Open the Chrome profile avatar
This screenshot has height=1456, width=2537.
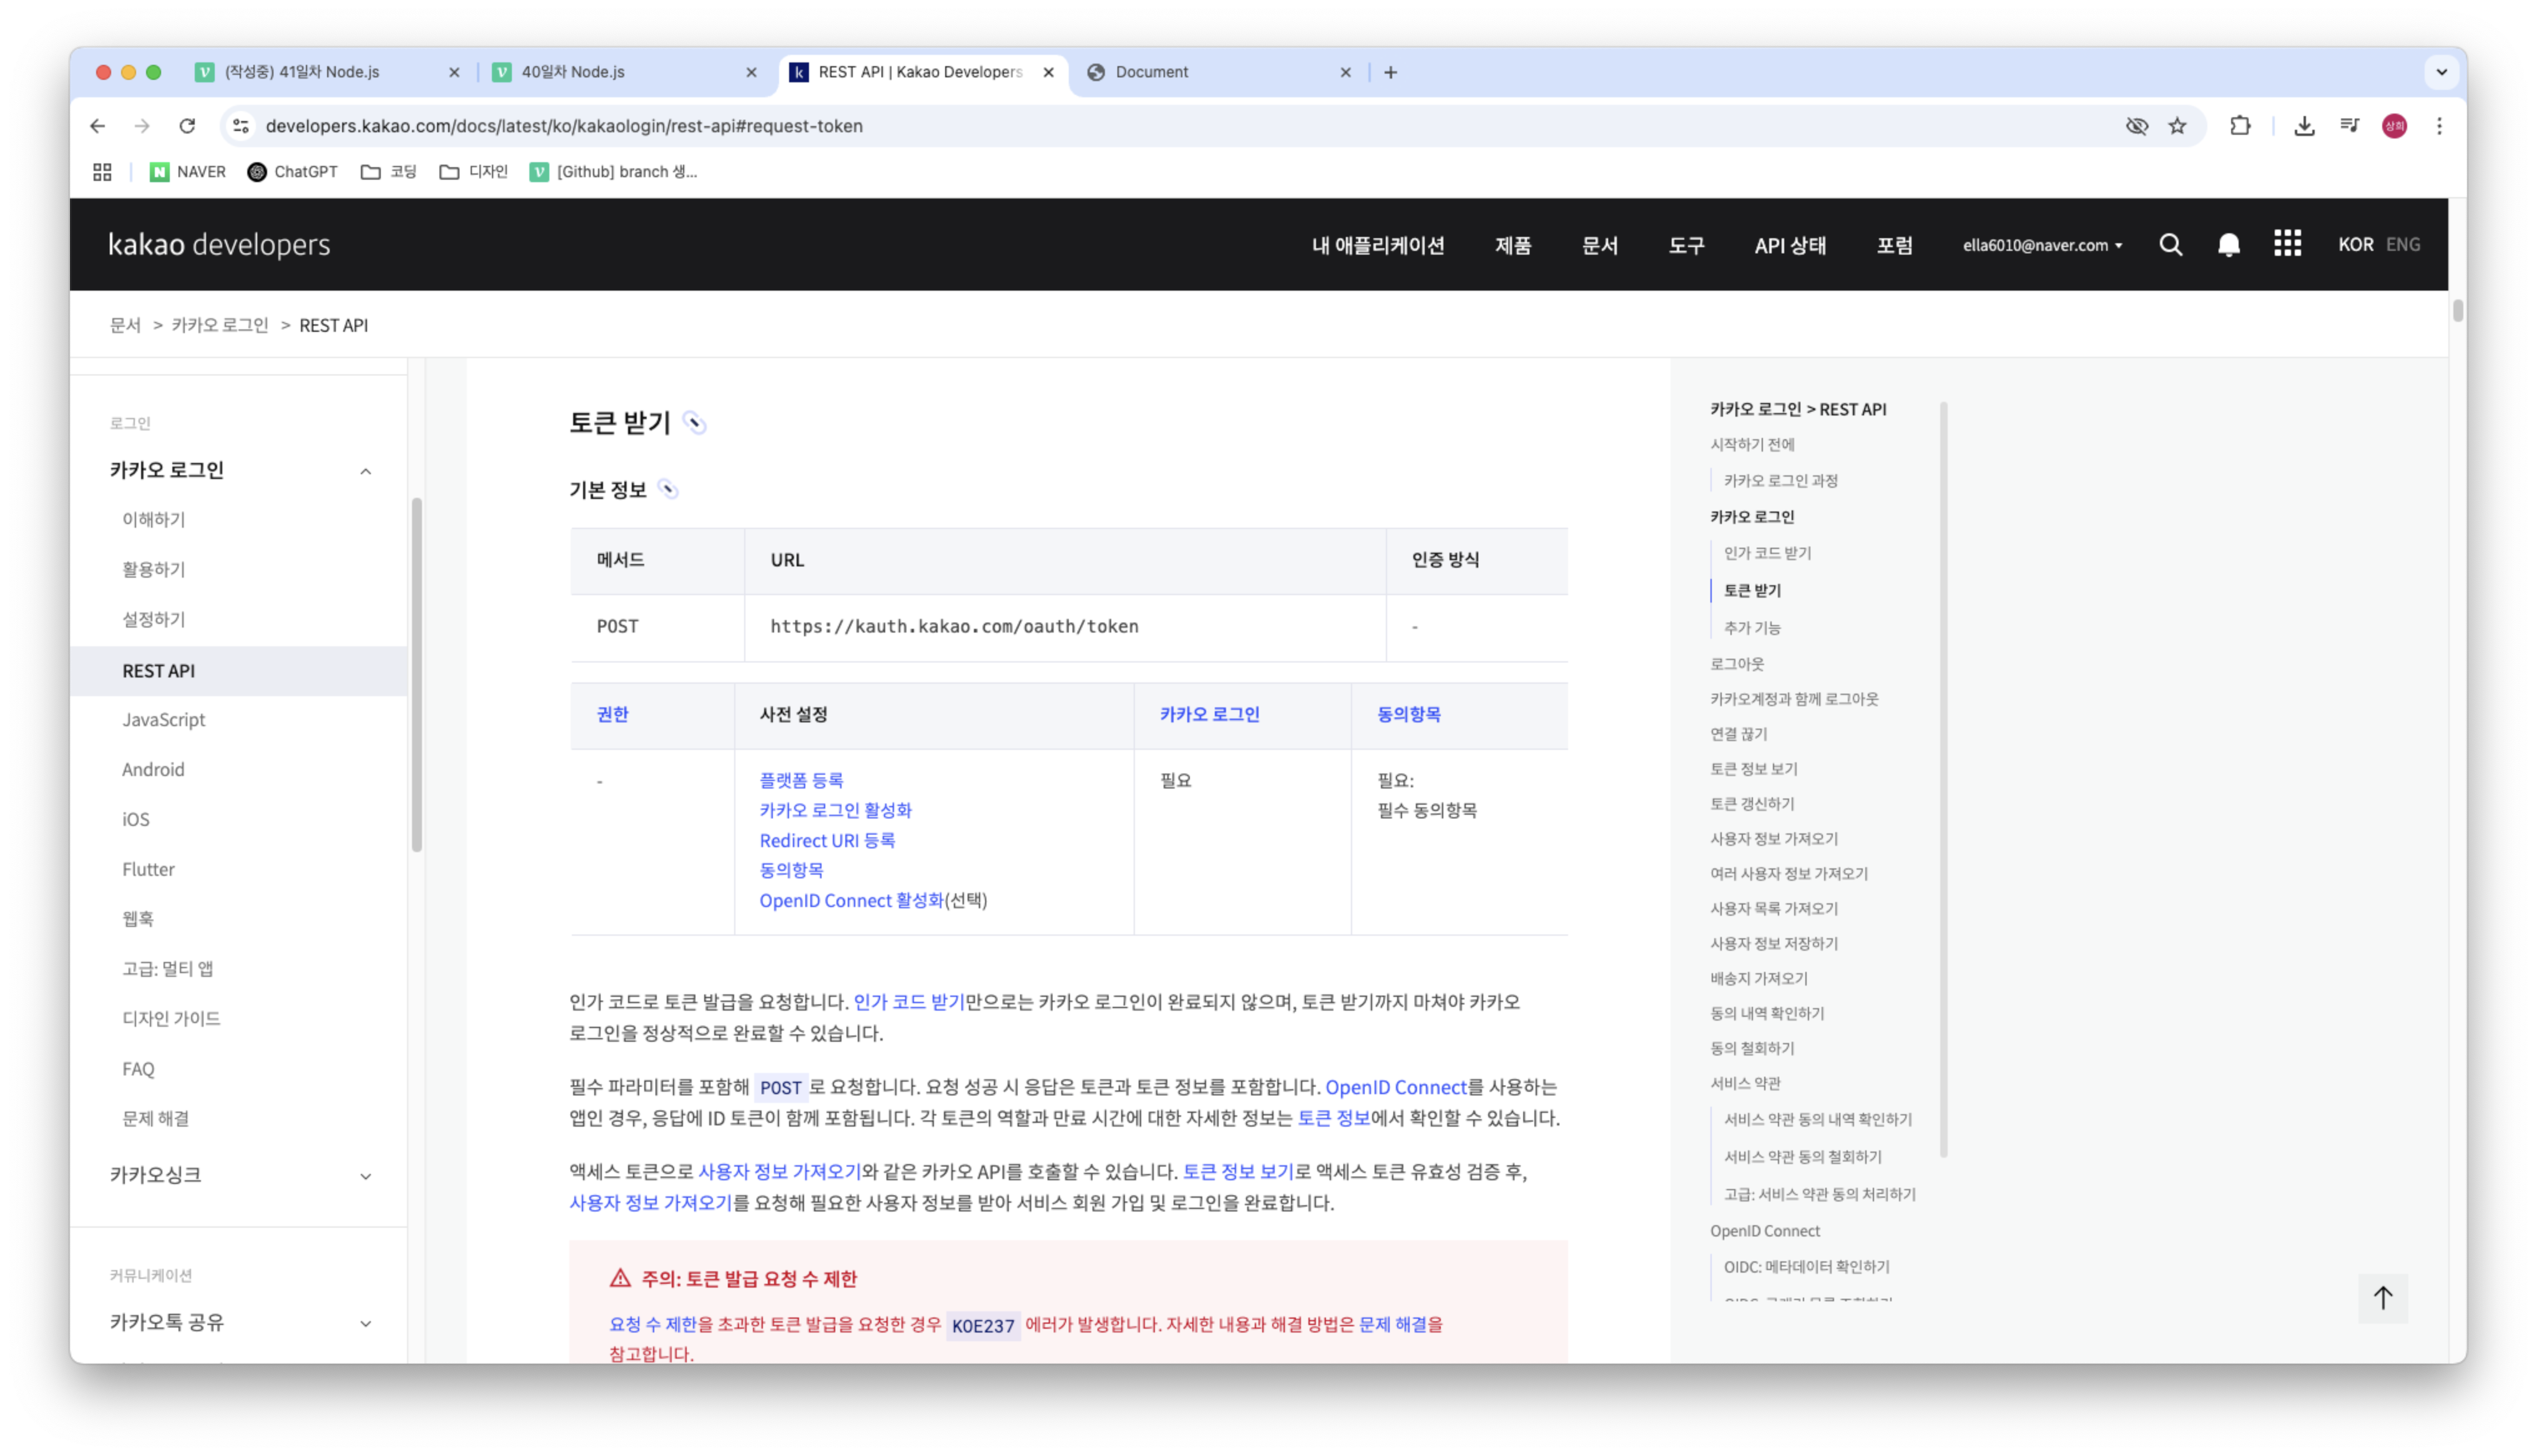coord(2394,126)
